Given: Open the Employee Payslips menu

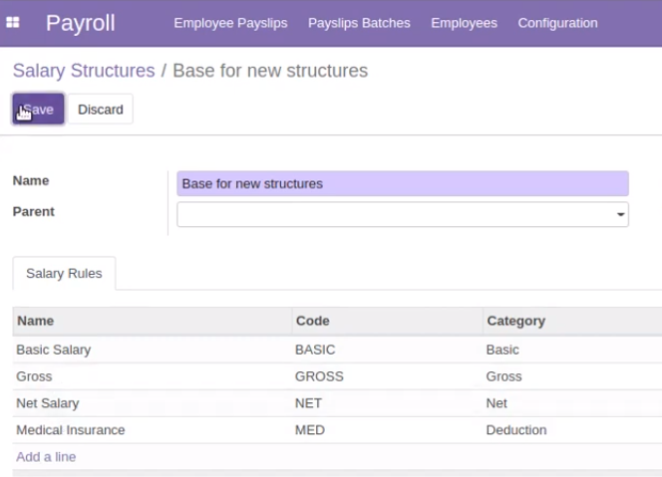Looking at the screenshot, I should click(x=230, y=23).
